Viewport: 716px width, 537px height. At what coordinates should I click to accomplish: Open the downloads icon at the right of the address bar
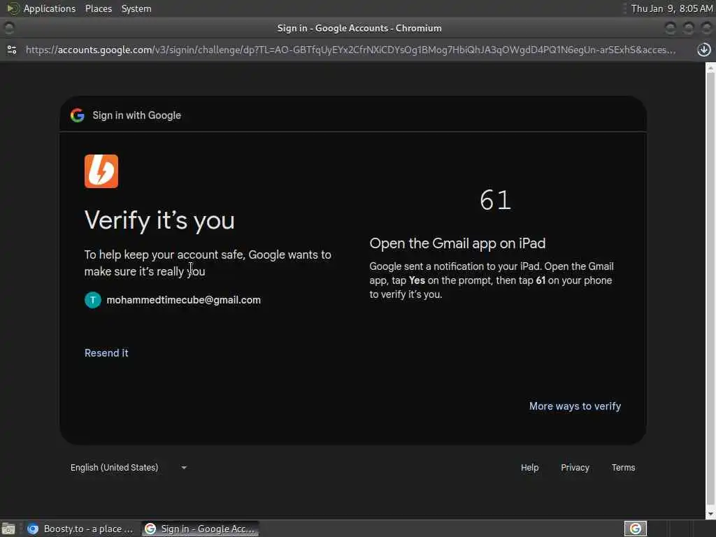(703, 50)
